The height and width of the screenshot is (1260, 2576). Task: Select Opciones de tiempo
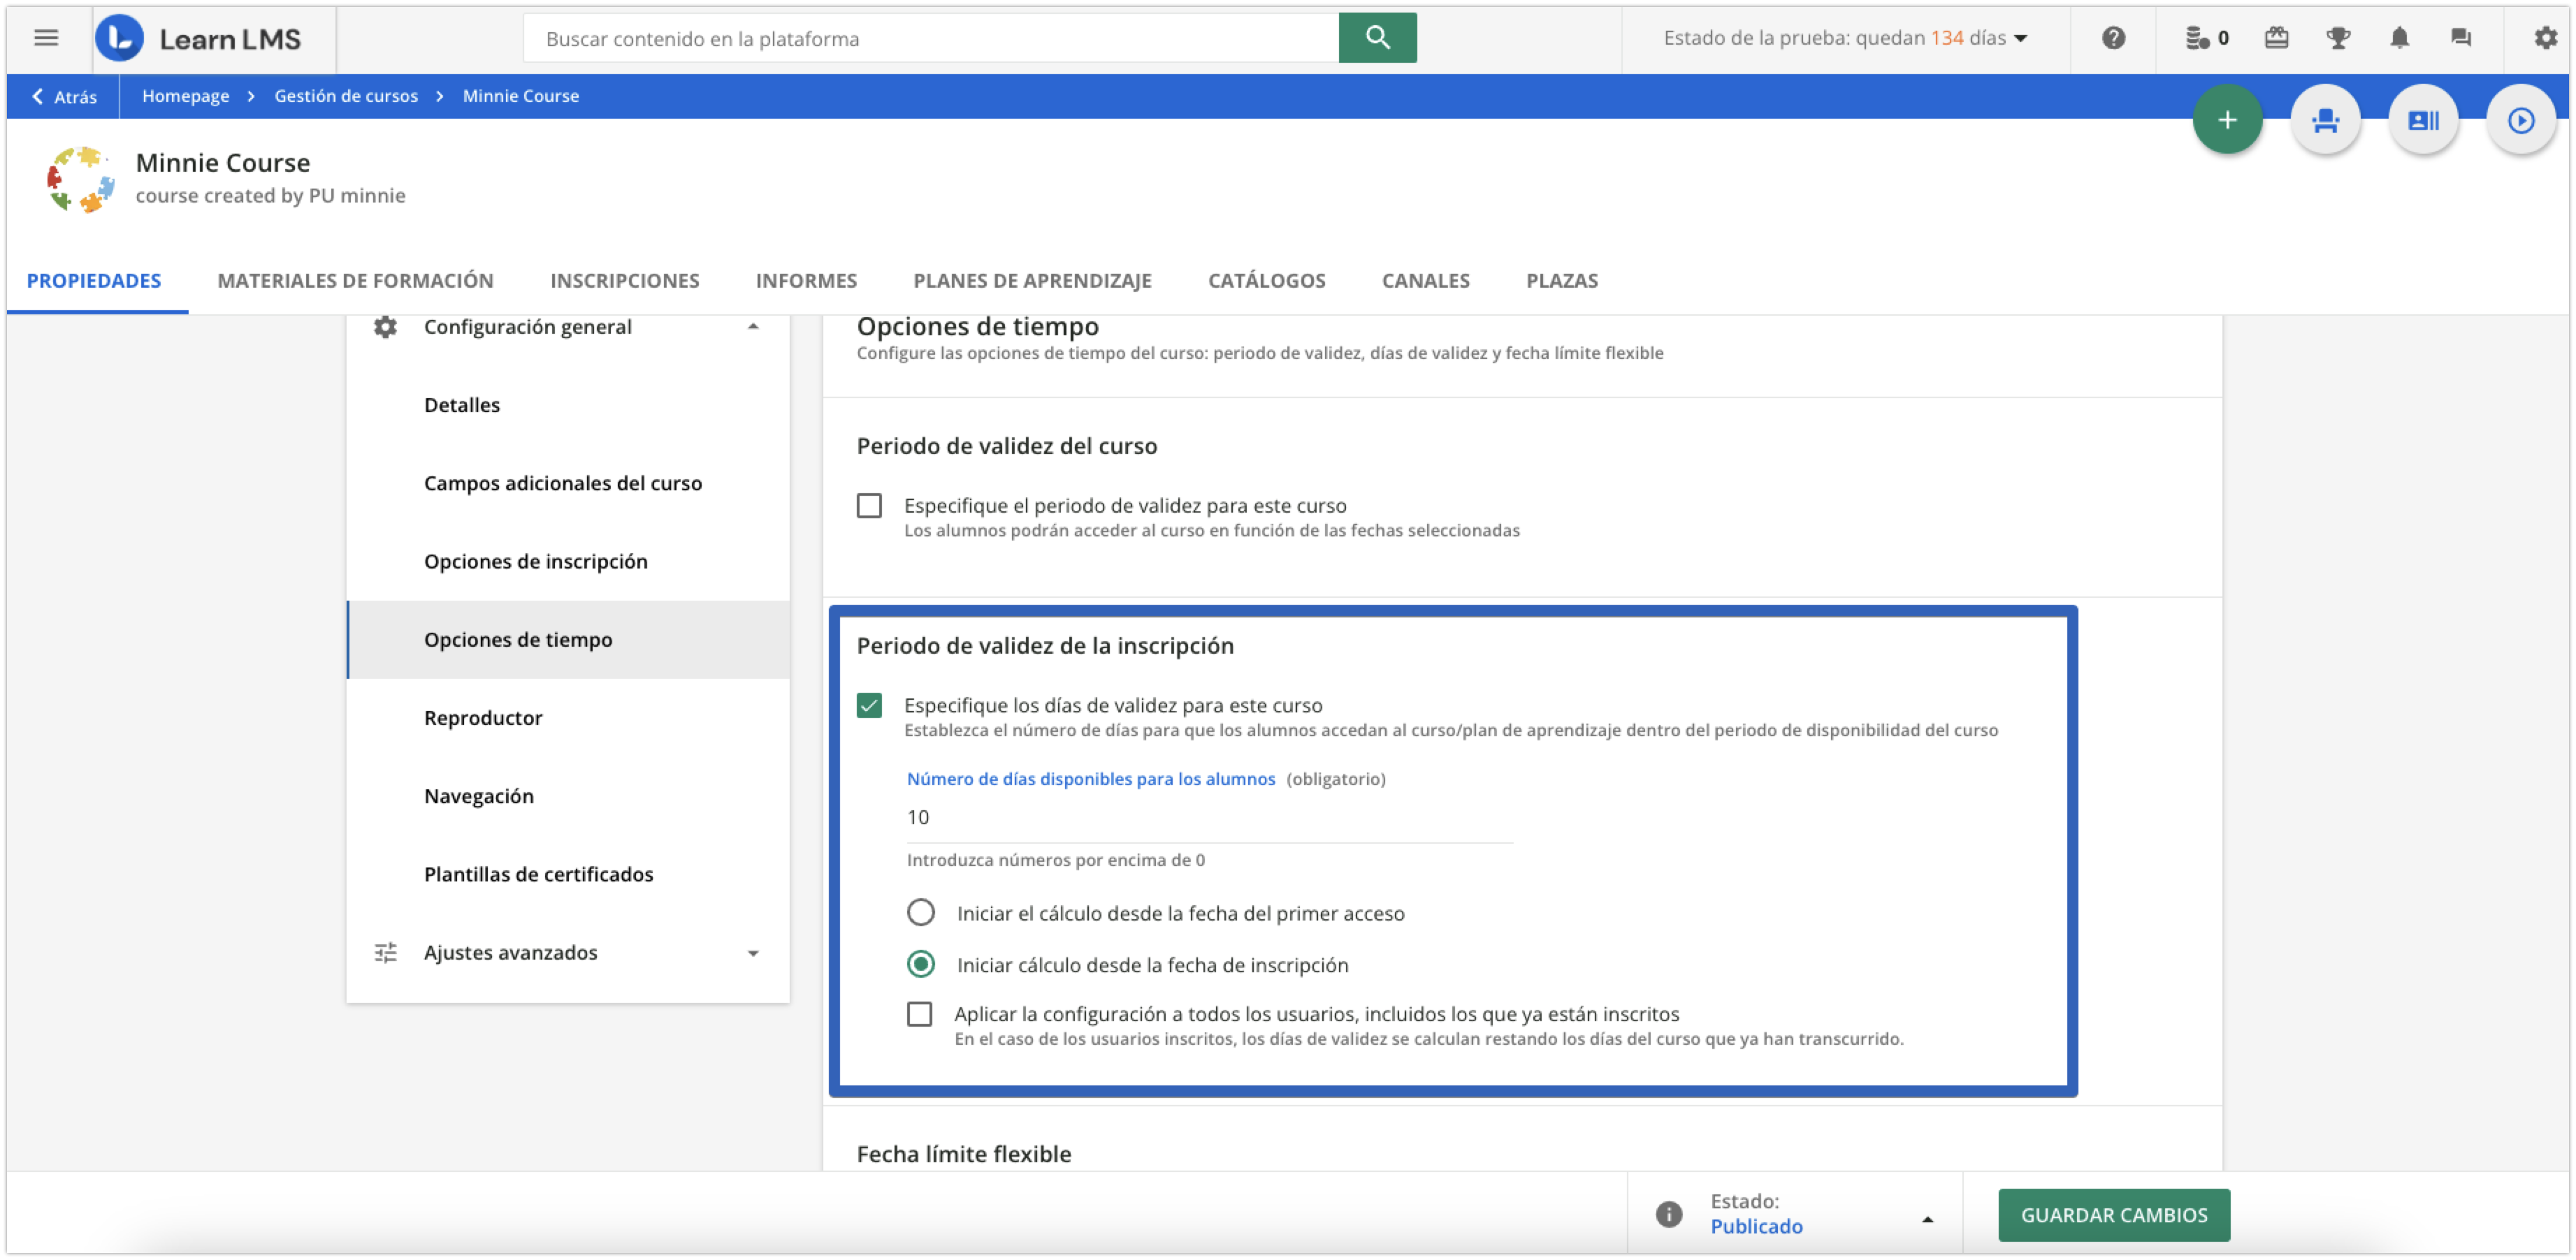(568, 640)
